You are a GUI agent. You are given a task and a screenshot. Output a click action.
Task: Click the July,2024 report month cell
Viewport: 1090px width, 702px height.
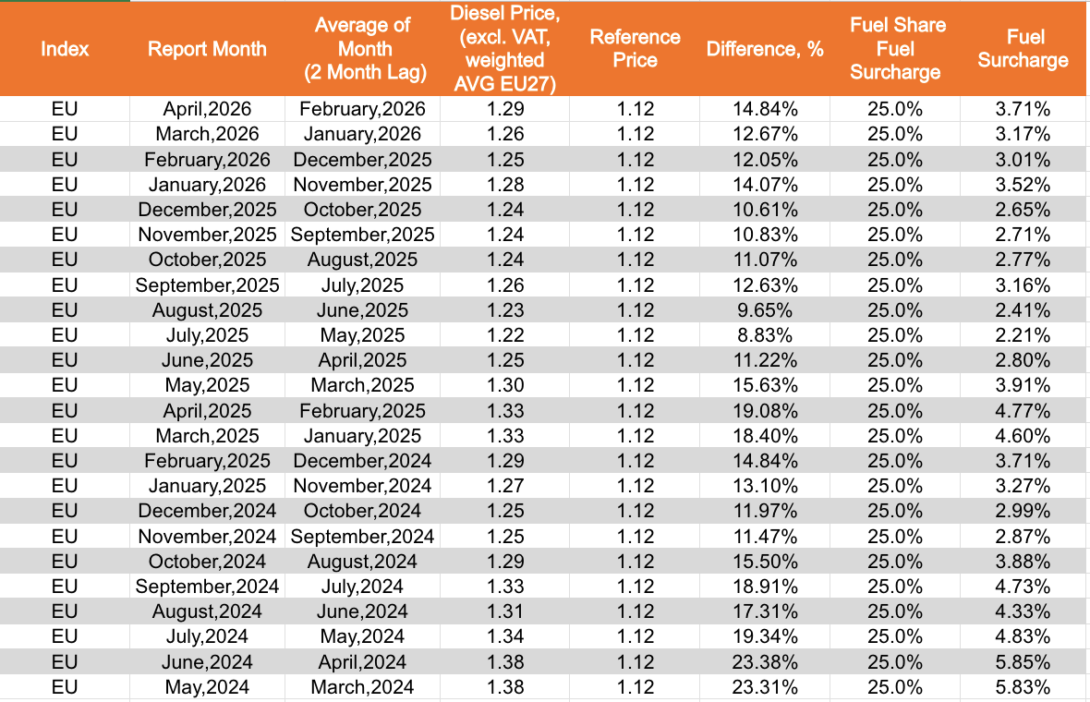207,635
